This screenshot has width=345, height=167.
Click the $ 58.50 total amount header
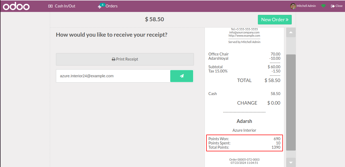click(x=155, y=19)
